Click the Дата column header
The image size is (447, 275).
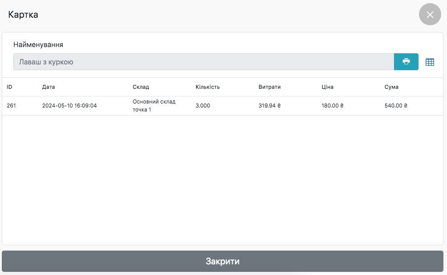(48, 87)
